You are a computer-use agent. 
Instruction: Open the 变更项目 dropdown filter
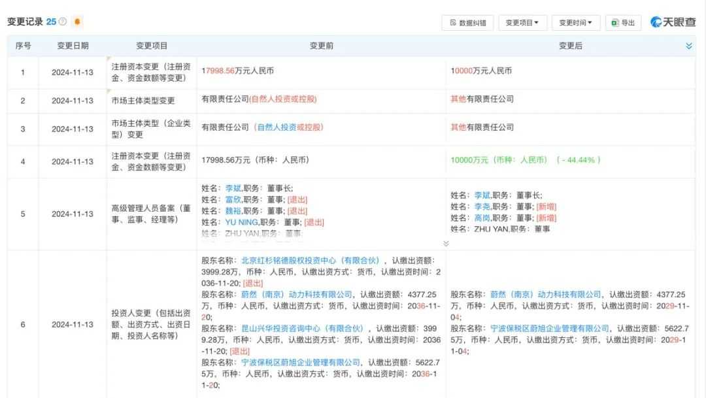pyautogui.click(x=522, y=22)
